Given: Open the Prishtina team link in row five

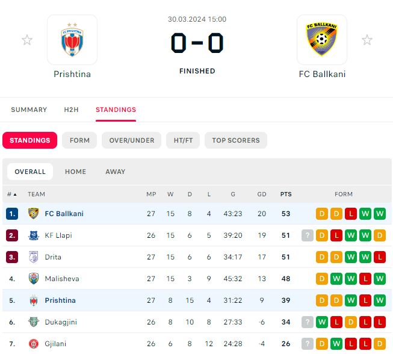Looking at the screenshot, I should pos(60,300).
